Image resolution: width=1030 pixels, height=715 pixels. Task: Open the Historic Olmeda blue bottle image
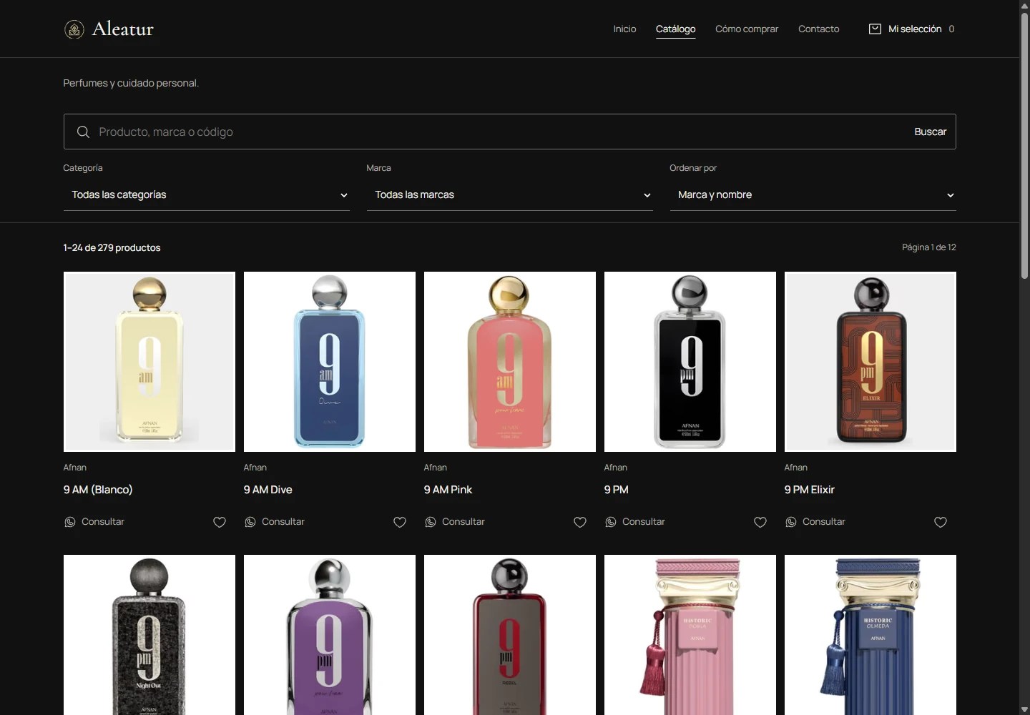click(x=870, y=635)
